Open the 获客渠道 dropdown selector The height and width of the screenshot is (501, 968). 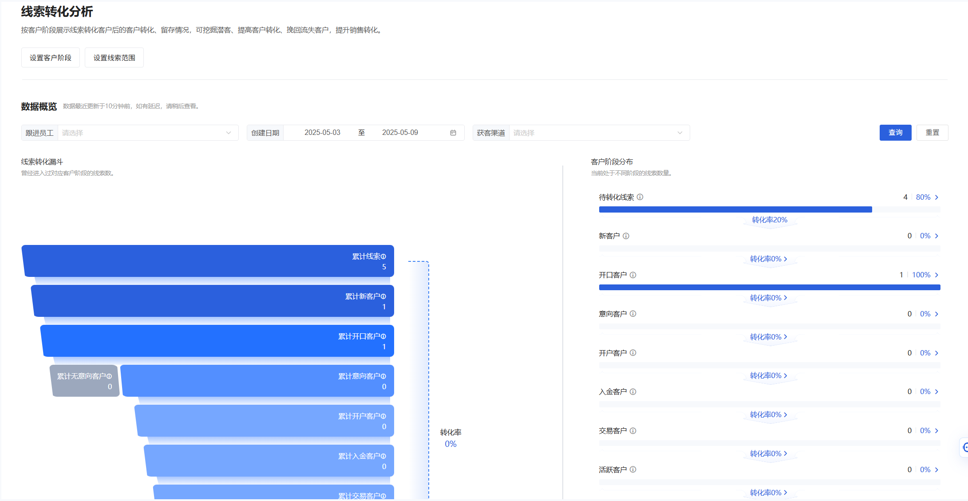tap(599, 133)
